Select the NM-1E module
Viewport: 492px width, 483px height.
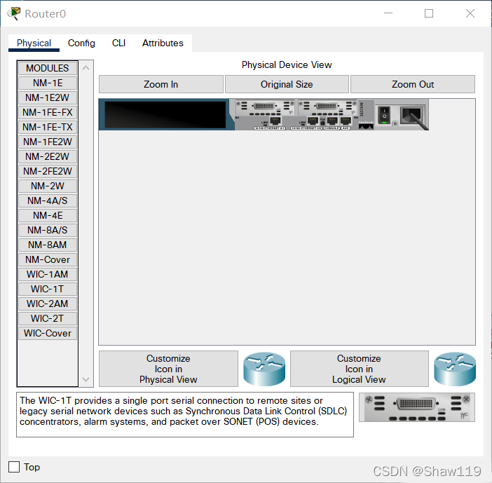[48, 83]
